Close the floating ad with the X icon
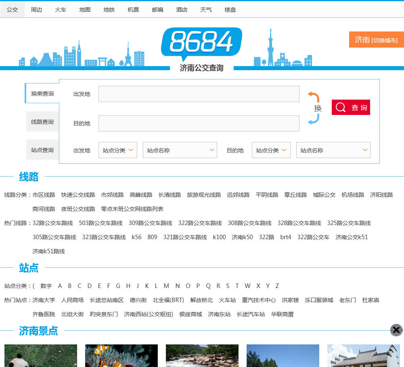 pos(396,330)
